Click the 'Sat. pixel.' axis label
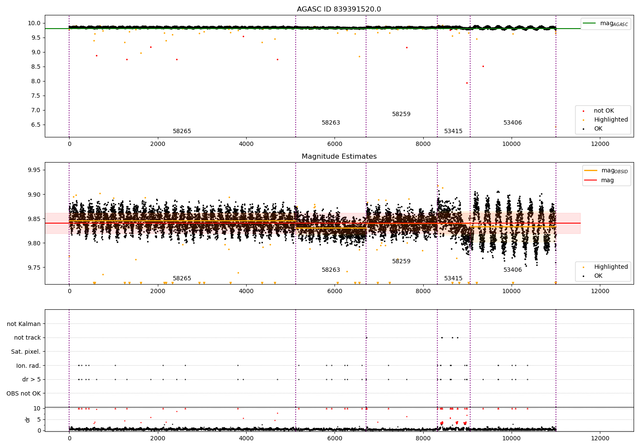Screen dimensions: 640x448 (x=26, y=352)
